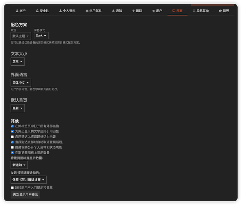Expand the 保留书签并清除提醒 bookmark dropdown
Viewport: 241px width, 205px height.
29,180
